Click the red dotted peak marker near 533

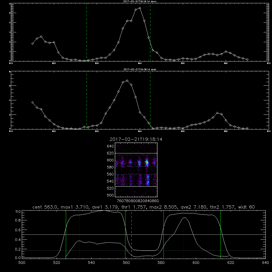(79, 234)
